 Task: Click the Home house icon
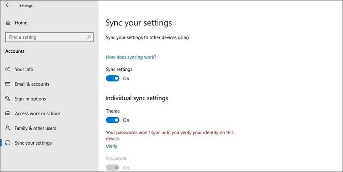(x=8, y=23)
